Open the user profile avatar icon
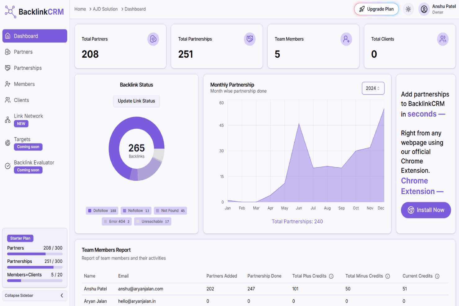Viewport: 459px width, 306px height. pos(424,9)
